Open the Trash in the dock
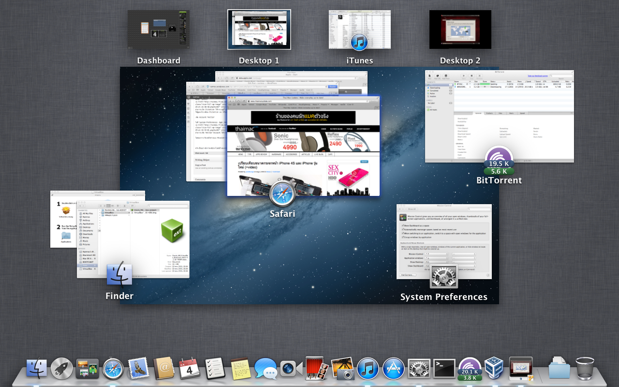 [x=585, y=369]
